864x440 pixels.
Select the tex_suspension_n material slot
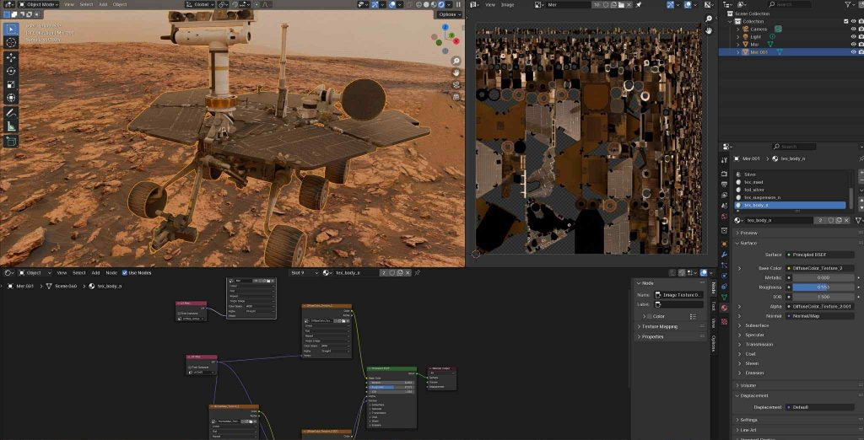pos(764,197)
